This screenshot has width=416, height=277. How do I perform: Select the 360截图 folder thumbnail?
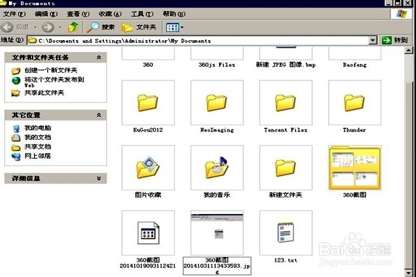(355, 168)
